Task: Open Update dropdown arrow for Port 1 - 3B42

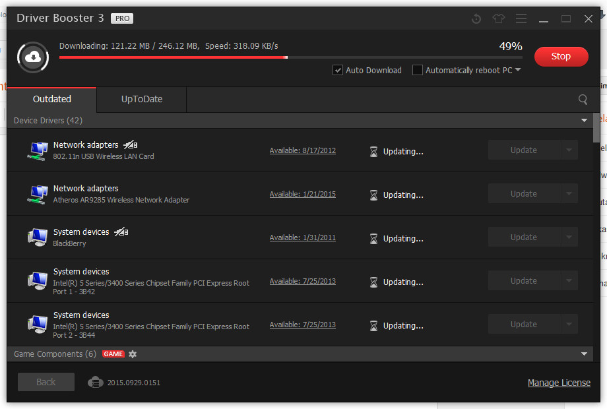Action: [x=569, y=280]
